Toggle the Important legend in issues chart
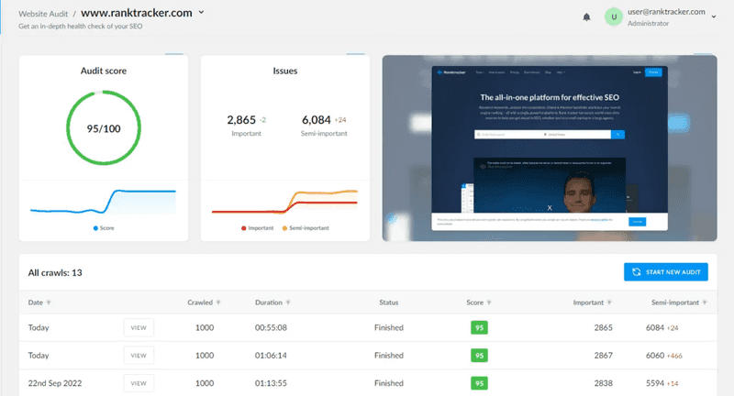This screenshot has width=734, height=396. pos(257,228)
